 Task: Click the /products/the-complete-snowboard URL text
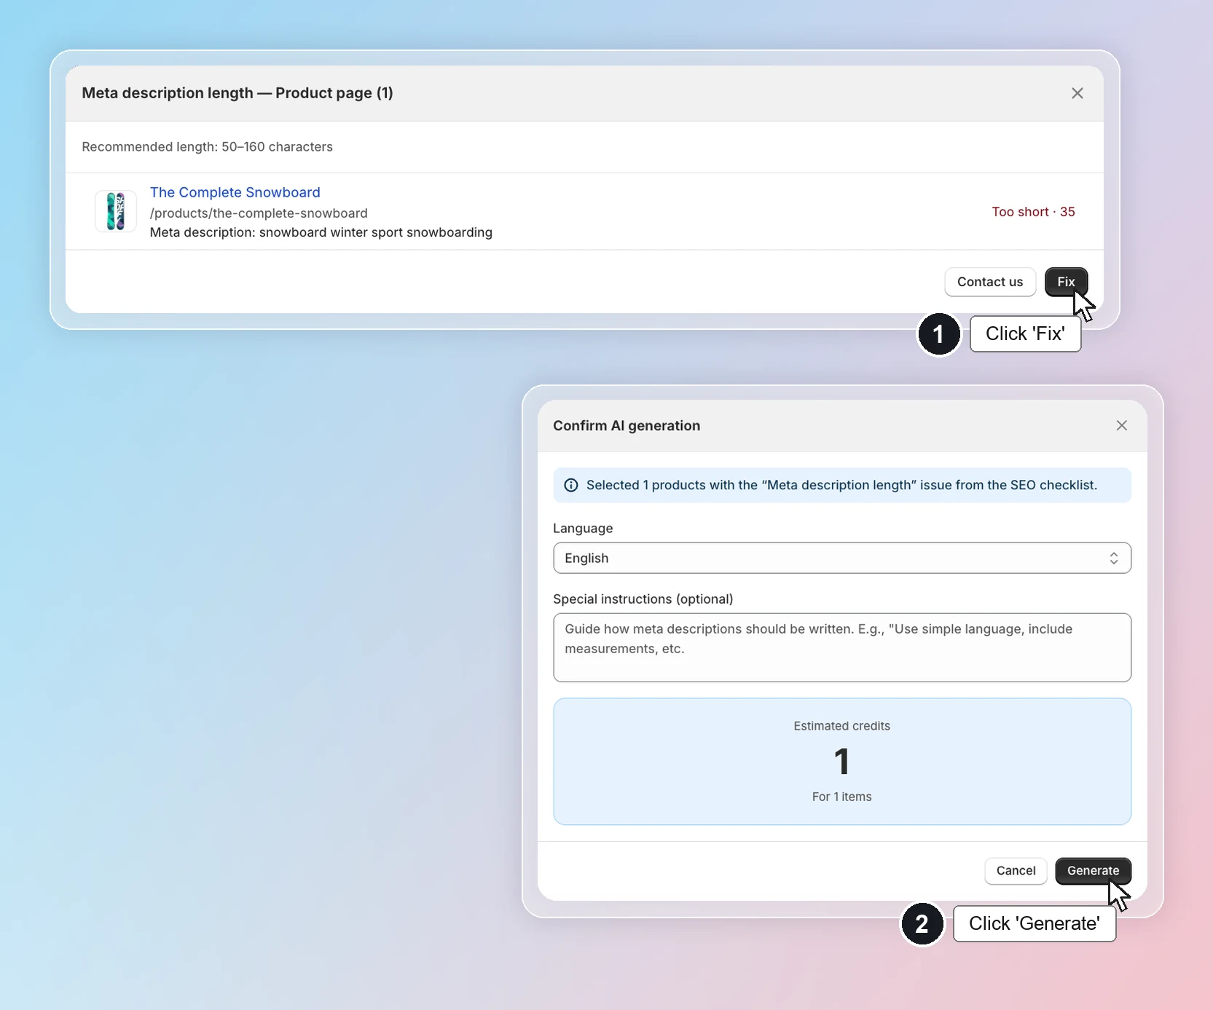259,213
